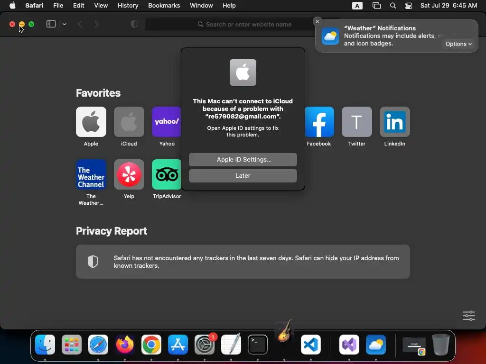Launch Google Chrome from the Dock
Screen dimensions: 486x364
pos(151,345)
